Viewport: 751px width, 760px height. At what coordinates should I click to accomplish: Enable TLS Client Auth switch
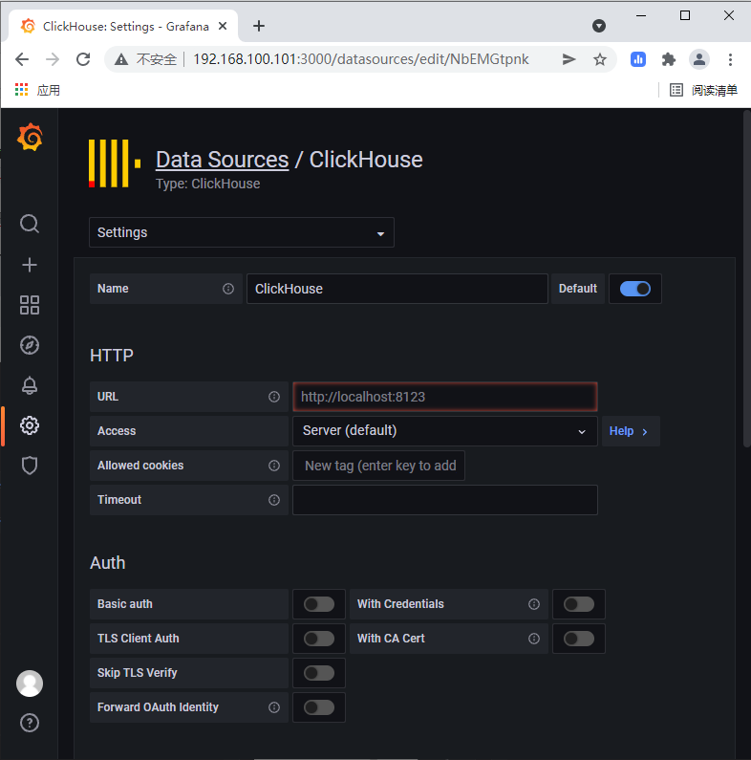tap(319, 639)
